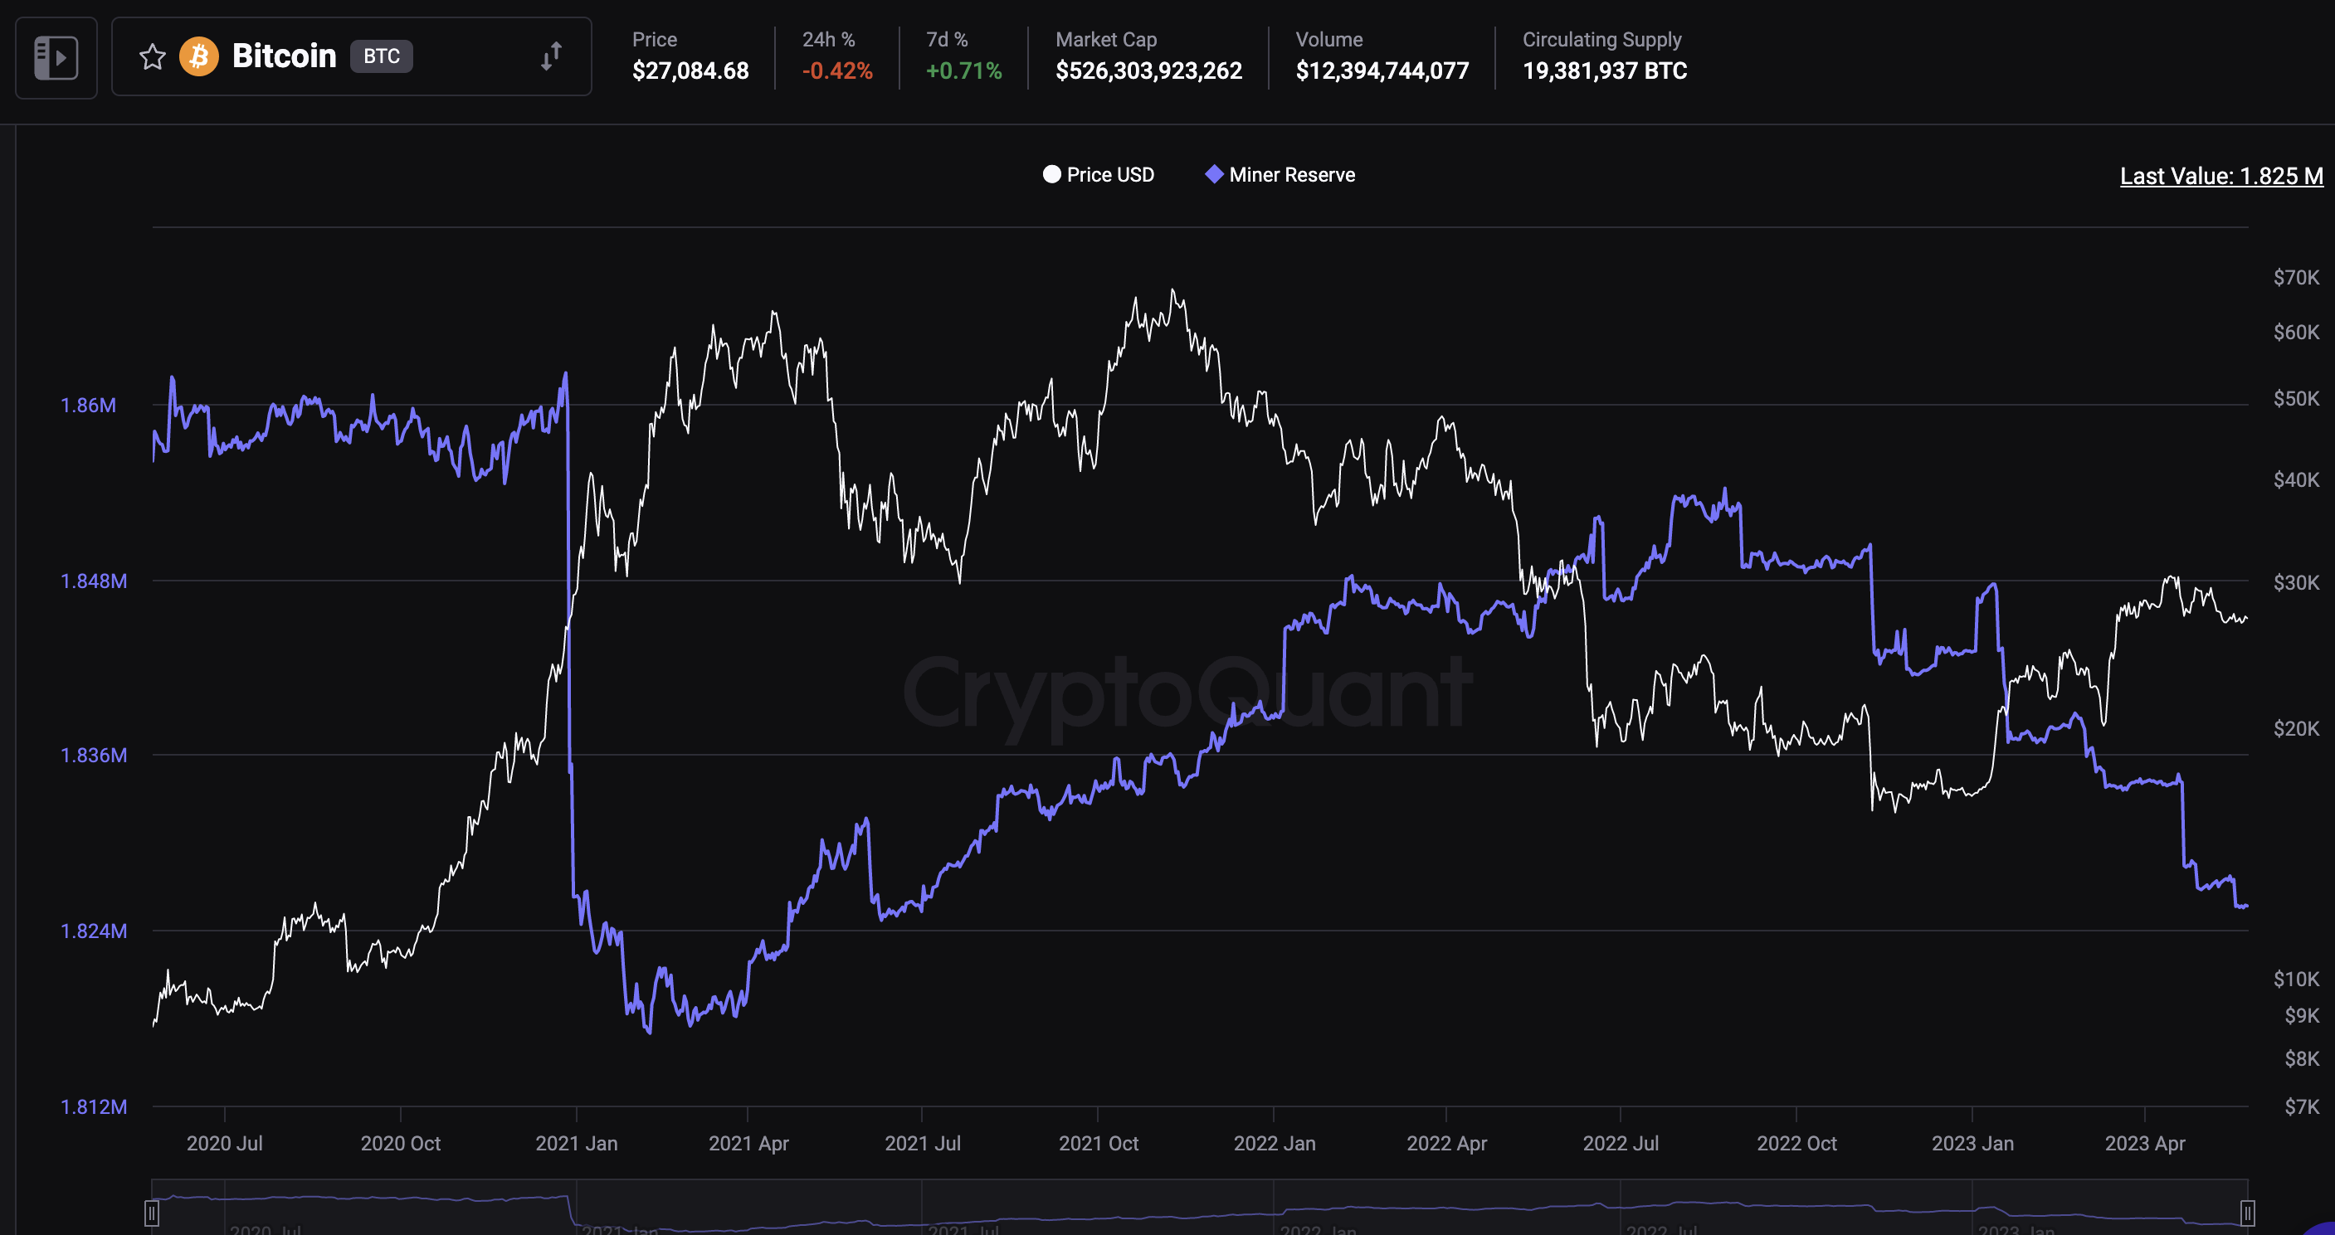Click the market cap $526,303,923,262
This screenshot has width=2335, height=1235.
[x=1148, y=71]
